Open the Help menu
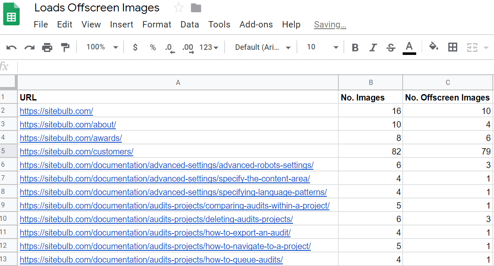This screenshot has height=266, width=494. [x=291, y=24]
